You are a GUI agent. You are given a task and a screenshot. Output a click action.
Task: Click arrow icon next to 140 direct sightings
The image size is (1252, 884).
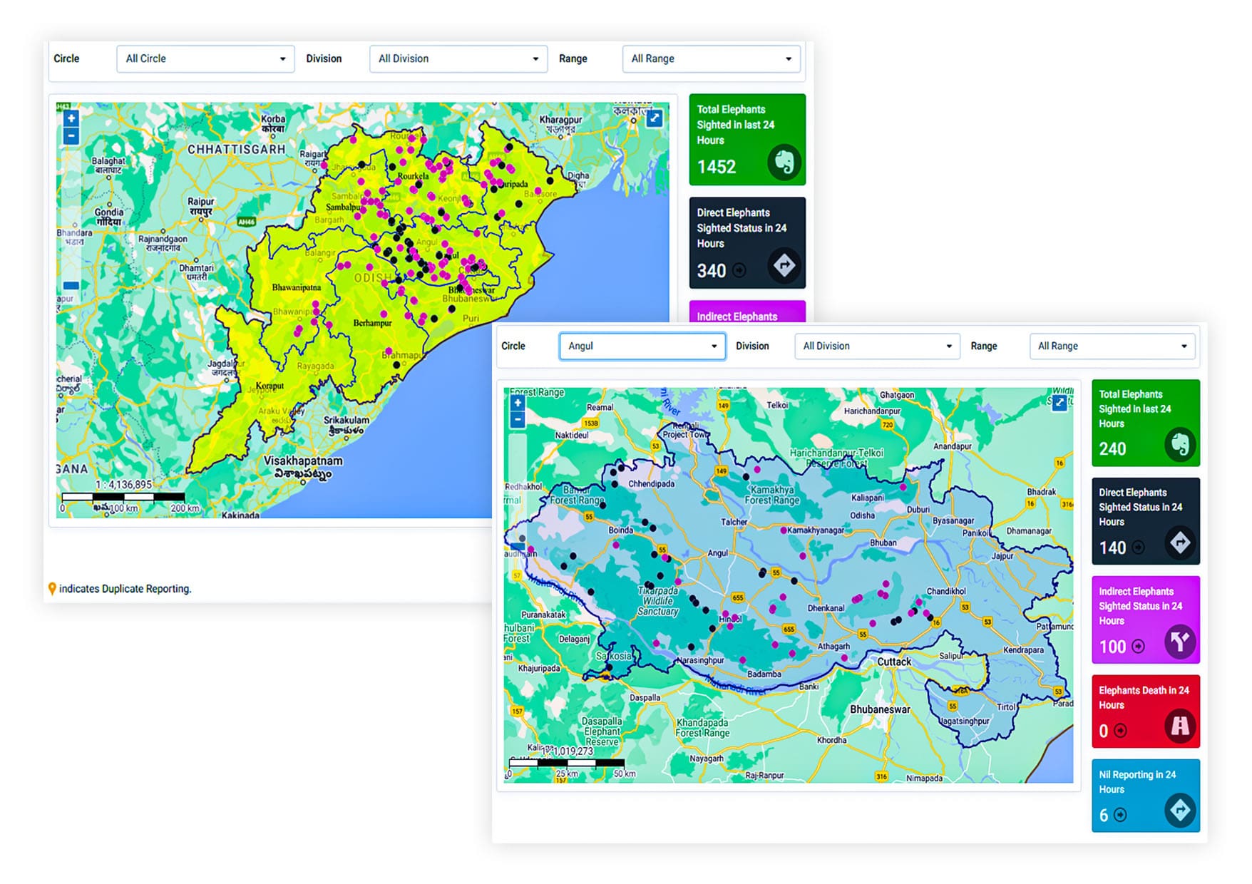click(1139, 548)
